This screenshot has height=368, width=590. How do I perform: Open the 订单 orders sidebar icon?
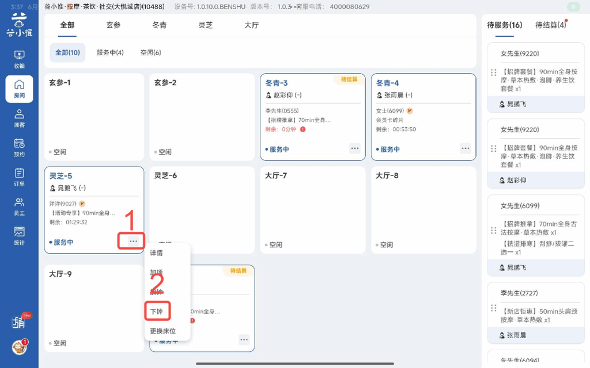(19, 177)
